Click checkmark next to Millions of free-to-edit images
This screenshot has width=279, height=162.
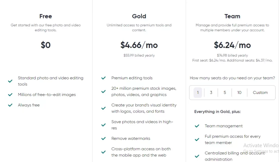[10, 95]
